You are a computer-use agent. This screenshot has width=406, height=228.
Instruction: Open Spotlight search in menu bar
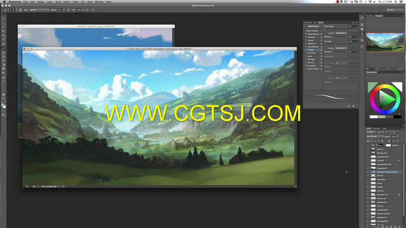click(396, 2)
